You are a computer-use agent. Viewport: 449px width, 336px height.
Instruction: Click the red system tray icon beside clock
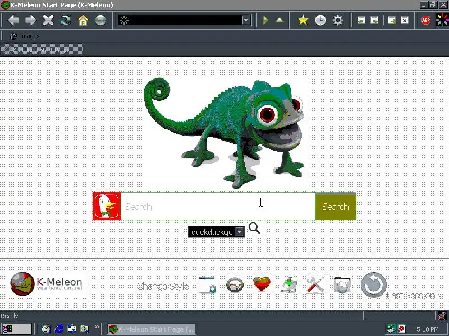402,329
